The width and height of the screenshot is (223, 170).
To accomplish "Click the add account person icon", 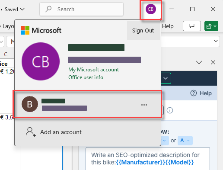I will 31,132.
